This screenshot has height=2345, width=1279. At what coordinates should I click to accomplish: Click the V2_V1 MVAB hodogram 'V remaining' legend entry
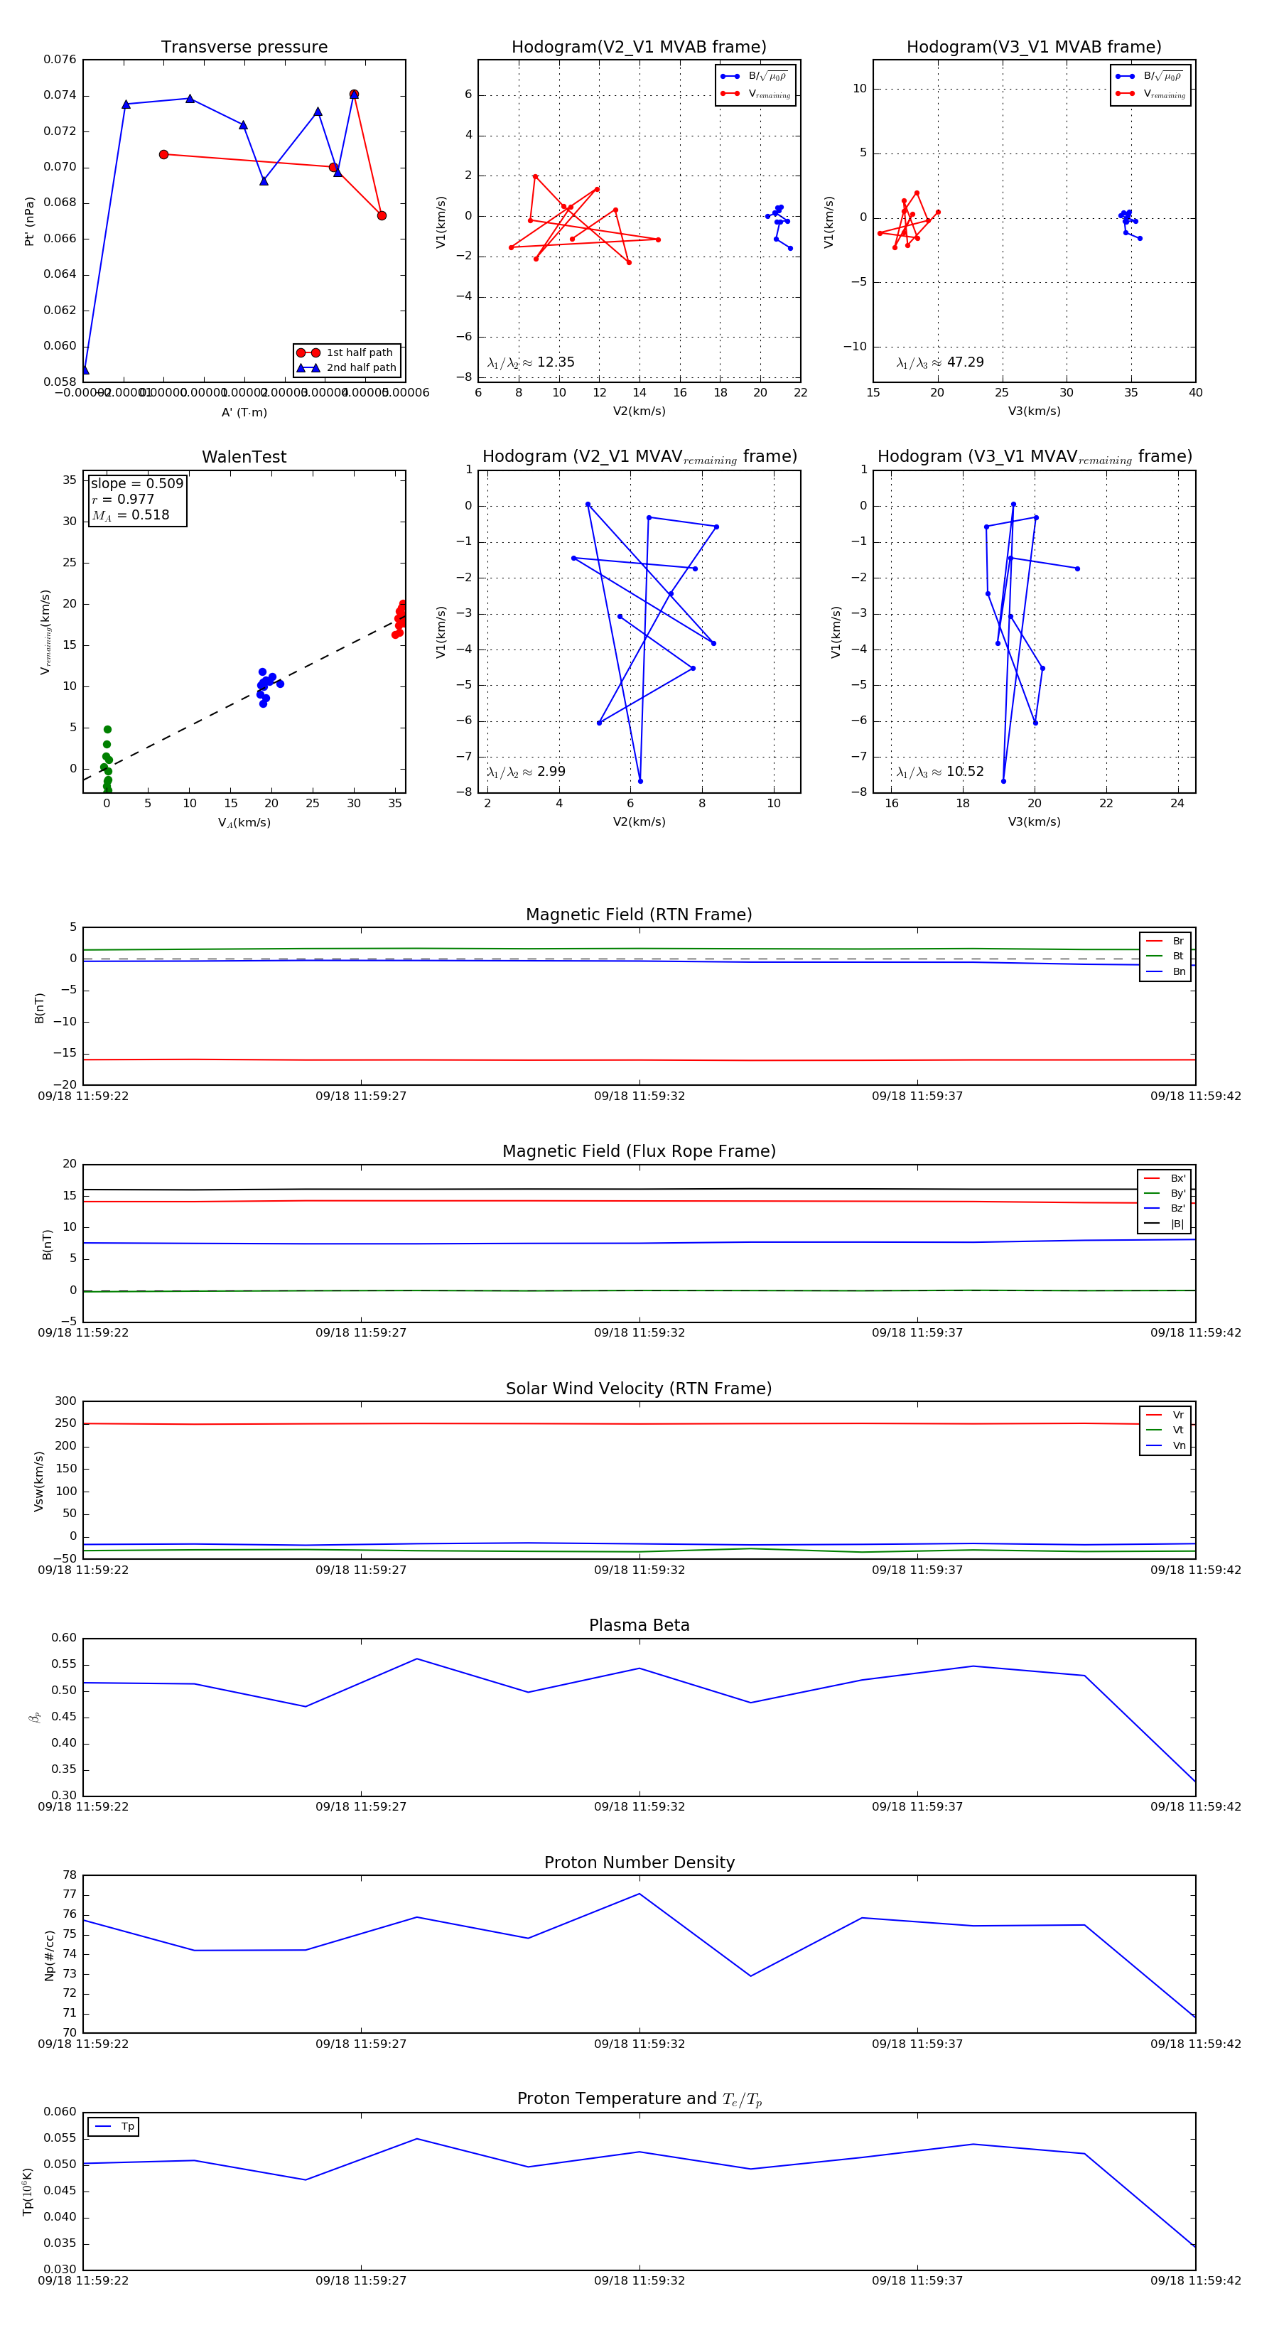pos(755,94)
